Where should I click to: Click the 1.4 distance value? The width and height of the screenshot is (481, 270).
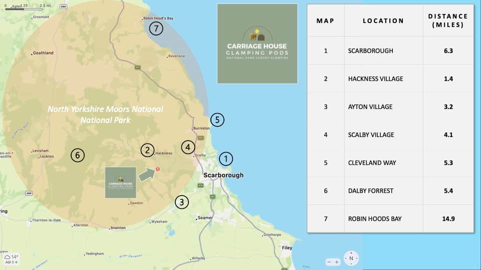click(448, 78)
